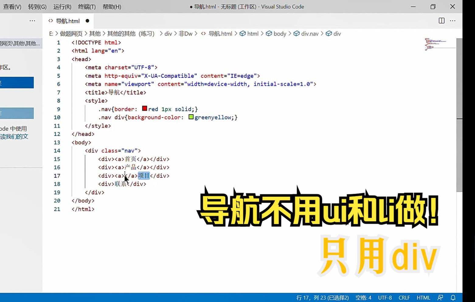Open the 运行(R) menu
The height and width of the screenshot is (302, 475).
coord(62,7)
